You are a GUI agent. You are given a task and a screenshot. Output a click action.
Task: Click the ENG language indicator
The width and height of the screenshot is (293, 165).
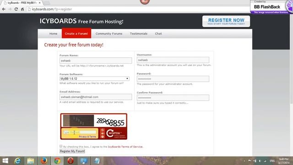(x=272, y=161)
